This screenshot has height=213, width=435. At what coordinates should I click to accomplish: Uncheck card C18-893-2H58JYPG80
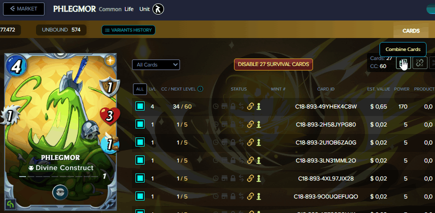click(140, 124)
